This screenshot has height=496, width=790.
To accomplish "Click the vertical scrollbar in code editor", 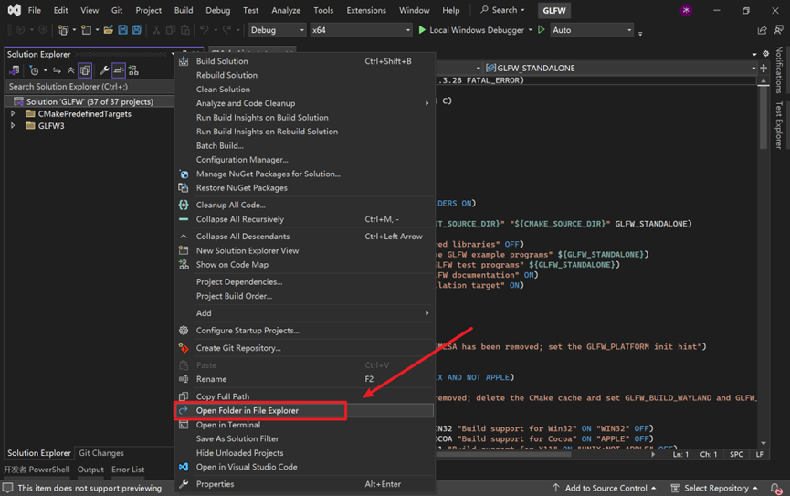I will (x=764, y=119).
